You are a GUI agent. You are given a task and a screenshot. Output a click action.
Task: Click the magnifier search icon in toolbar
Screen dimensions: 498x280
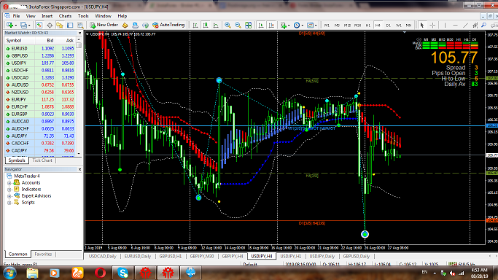[483, 25]
